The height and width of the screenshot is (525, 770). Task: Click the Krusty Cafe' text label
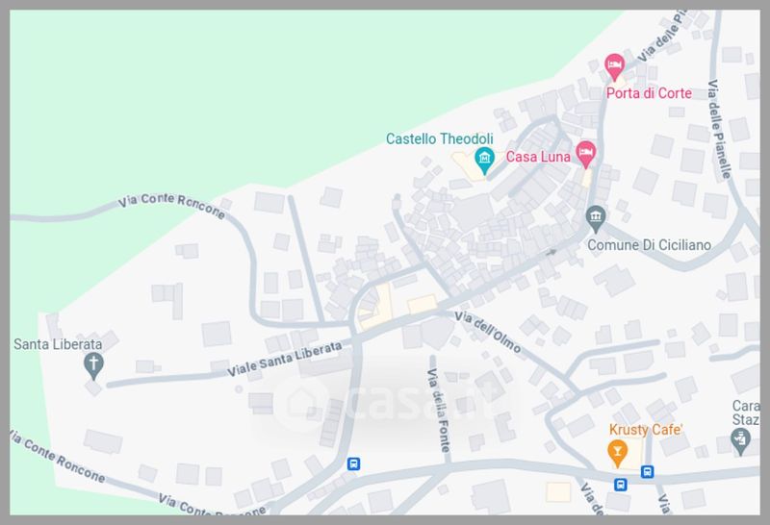[x=646, y=430]
